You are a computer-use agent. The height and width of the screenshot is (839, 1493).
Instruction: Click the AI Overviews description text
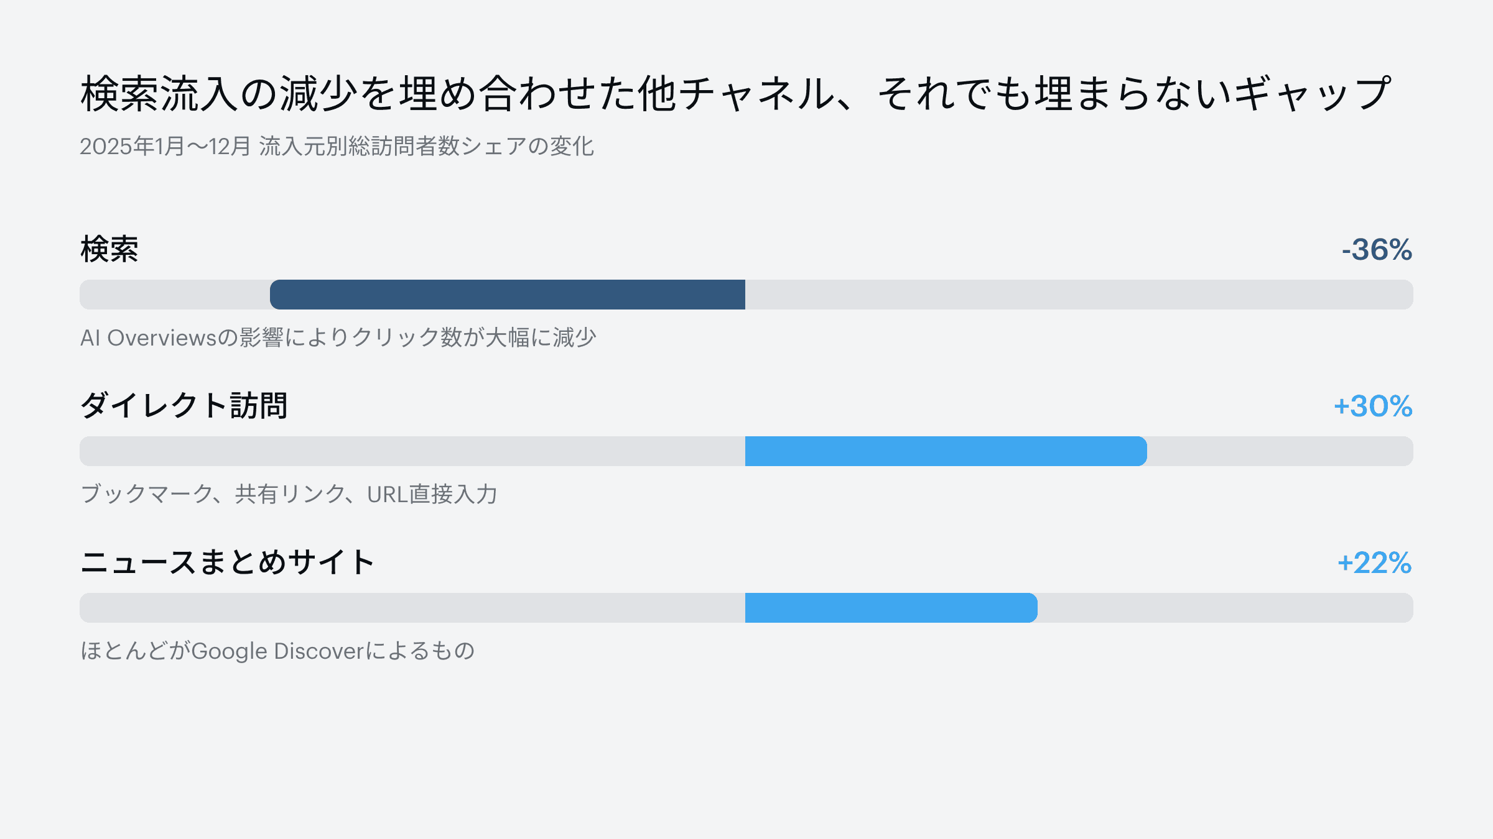click(x=338, y=337)
